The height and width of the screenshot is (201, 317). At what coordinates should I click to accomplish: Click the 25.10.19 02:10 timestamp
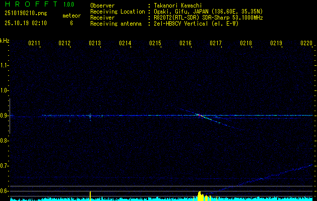26,23
